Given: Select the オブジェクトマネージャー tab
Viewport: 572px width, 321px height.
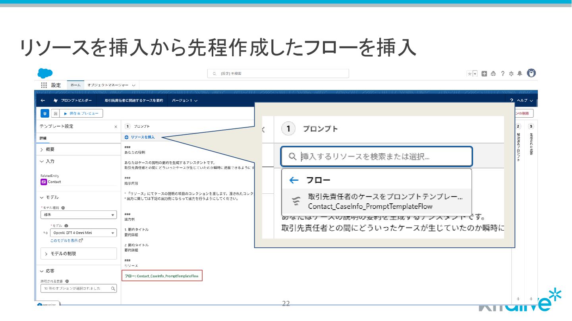Looking at the screenshot, I should tap(108, 85).
